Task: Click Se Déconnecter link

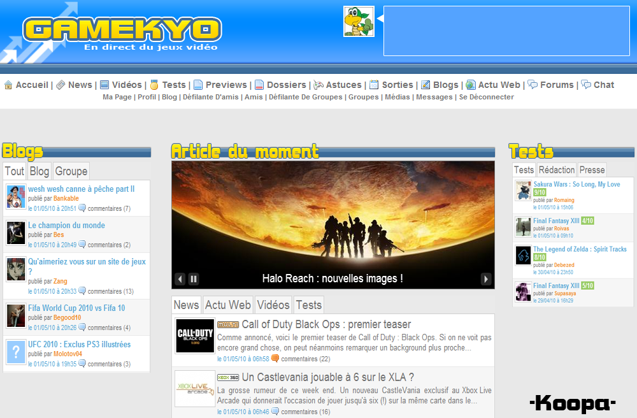Action: coord(486,97)
